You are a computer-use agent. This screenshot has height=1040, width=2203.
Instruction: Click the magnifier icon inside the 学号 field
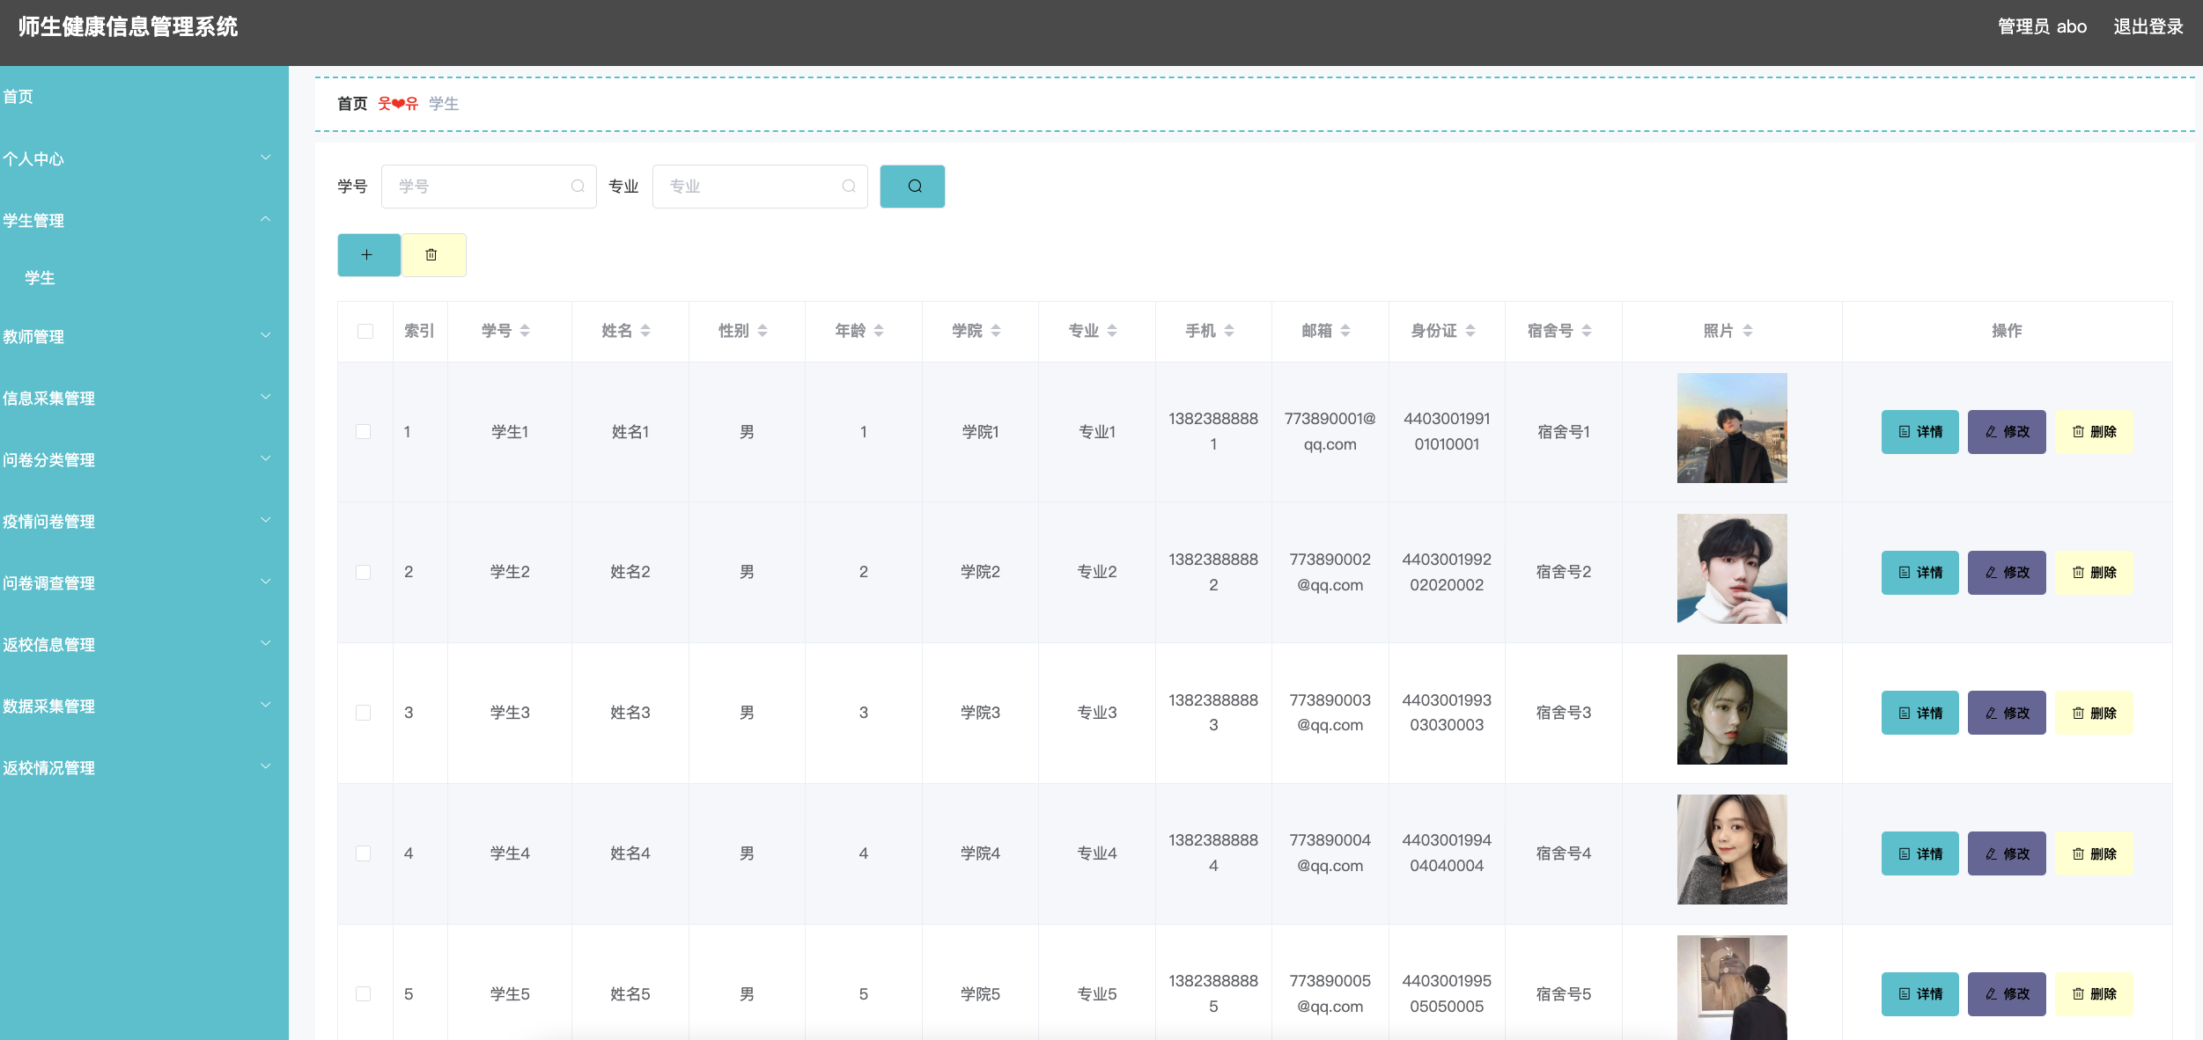578,186
